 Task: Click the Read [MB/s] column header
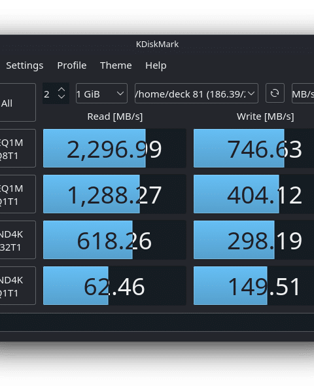[115, 116]
